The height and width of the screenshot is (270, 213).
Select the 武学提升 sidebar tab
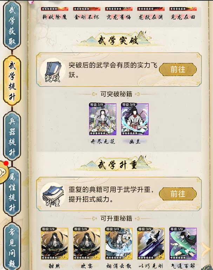[12, 81]
